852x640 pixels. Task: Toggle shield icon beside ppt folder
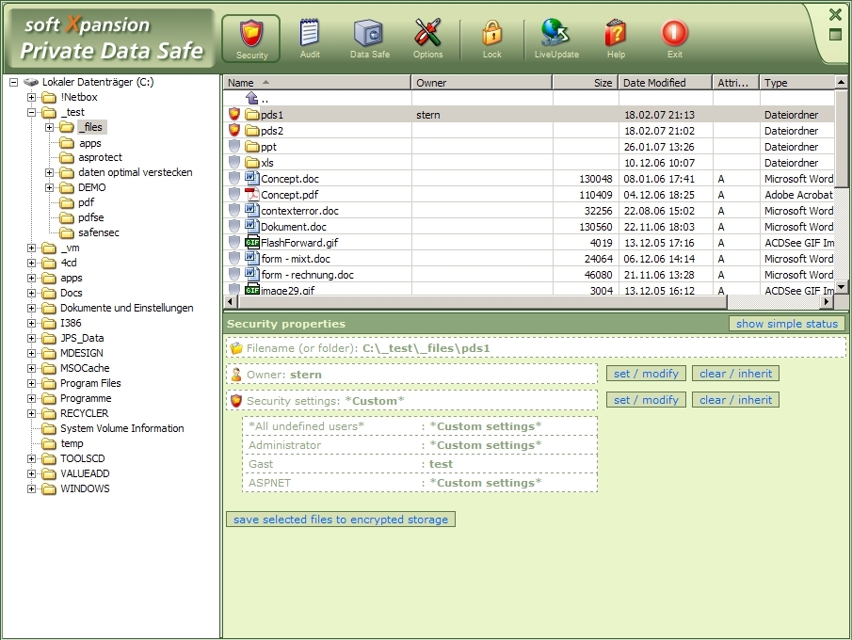click(234, 147)
